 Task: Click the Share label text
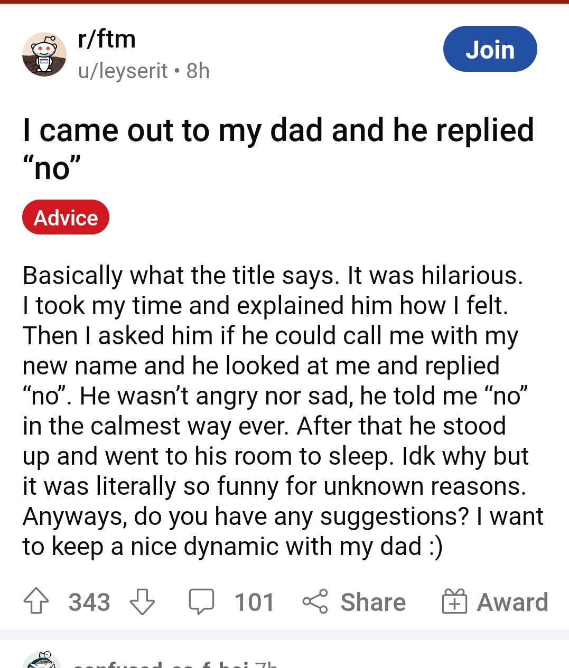coord(373,602)
